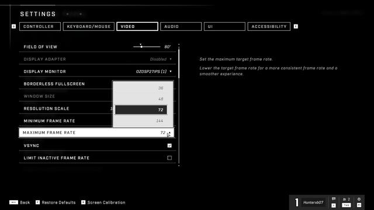Image resolution: width=374 pixels, height=210 pixels.
Task: Collapse the Maximum Frame Rate dropdown arrow
Action: click(x=169, y=132)
